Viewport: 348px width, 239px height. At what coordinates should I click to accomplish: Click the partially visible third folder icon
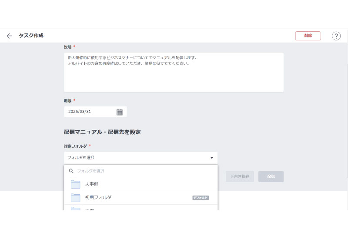[76, 209]
